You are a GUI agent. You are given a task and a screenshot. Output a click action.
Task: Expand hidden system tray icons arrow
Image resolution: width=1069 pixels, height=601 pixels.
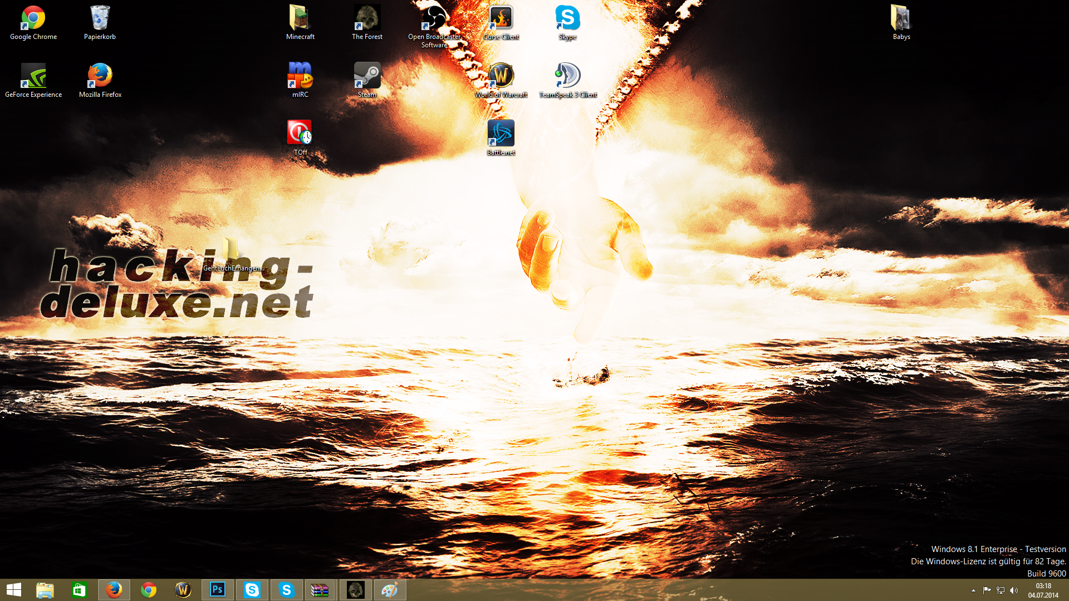point(973,590)
